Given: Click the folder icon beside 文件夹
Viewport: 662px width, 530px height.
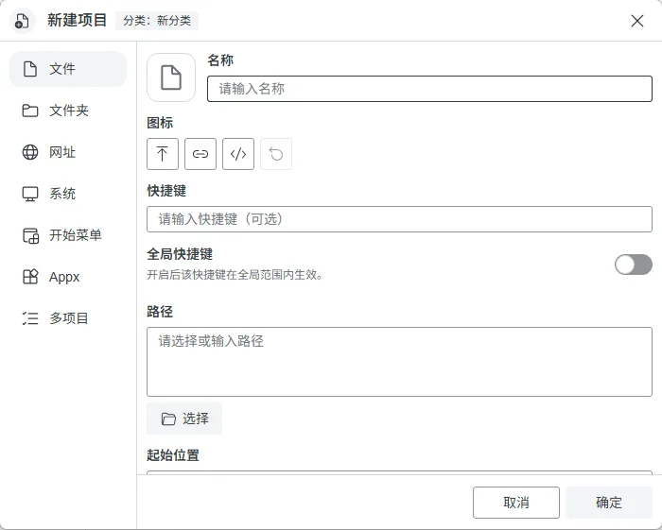Looking at the screenshot, I should click(30, 111).
